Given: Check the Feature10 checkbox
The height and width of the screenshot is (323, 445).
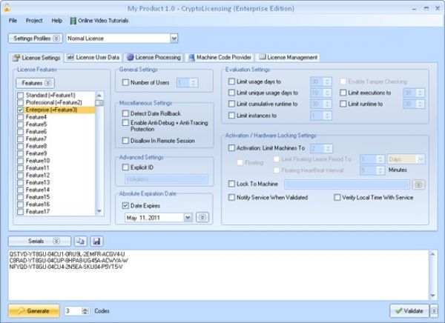Looking at the screenshot, I should (21, 161).
